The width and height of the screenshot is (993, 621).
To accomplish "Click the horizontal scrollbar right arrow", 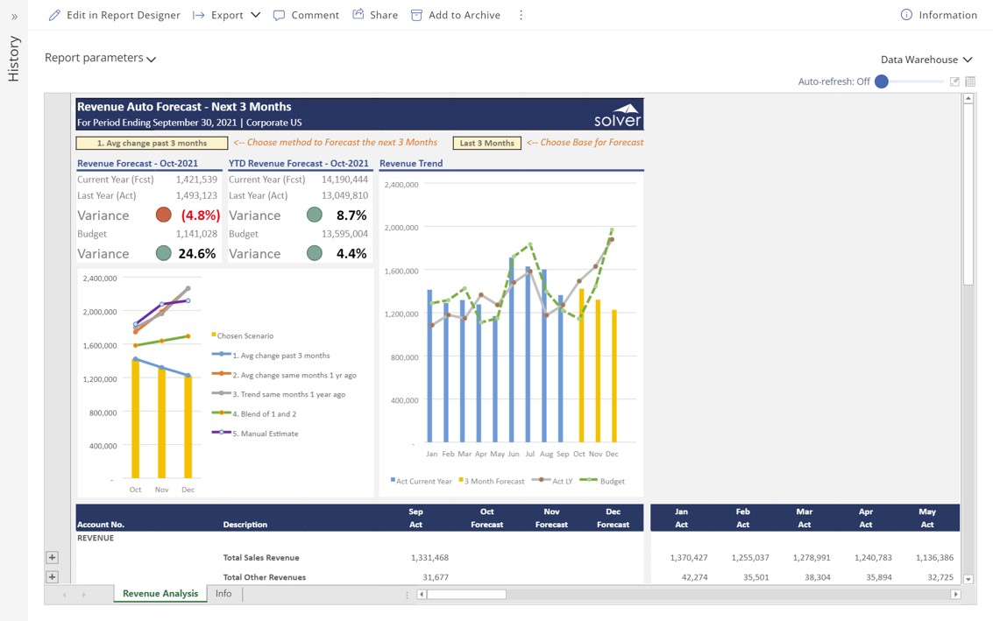I will pyautogui.click(x=955, y=594).
